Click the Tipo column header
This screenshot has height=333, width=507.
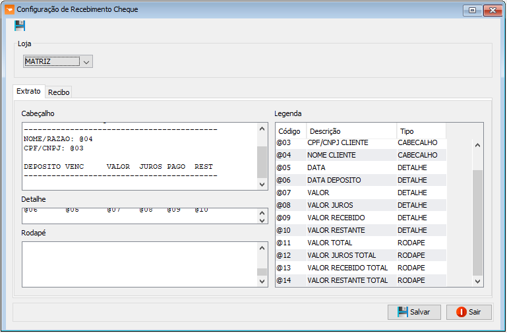421,131
